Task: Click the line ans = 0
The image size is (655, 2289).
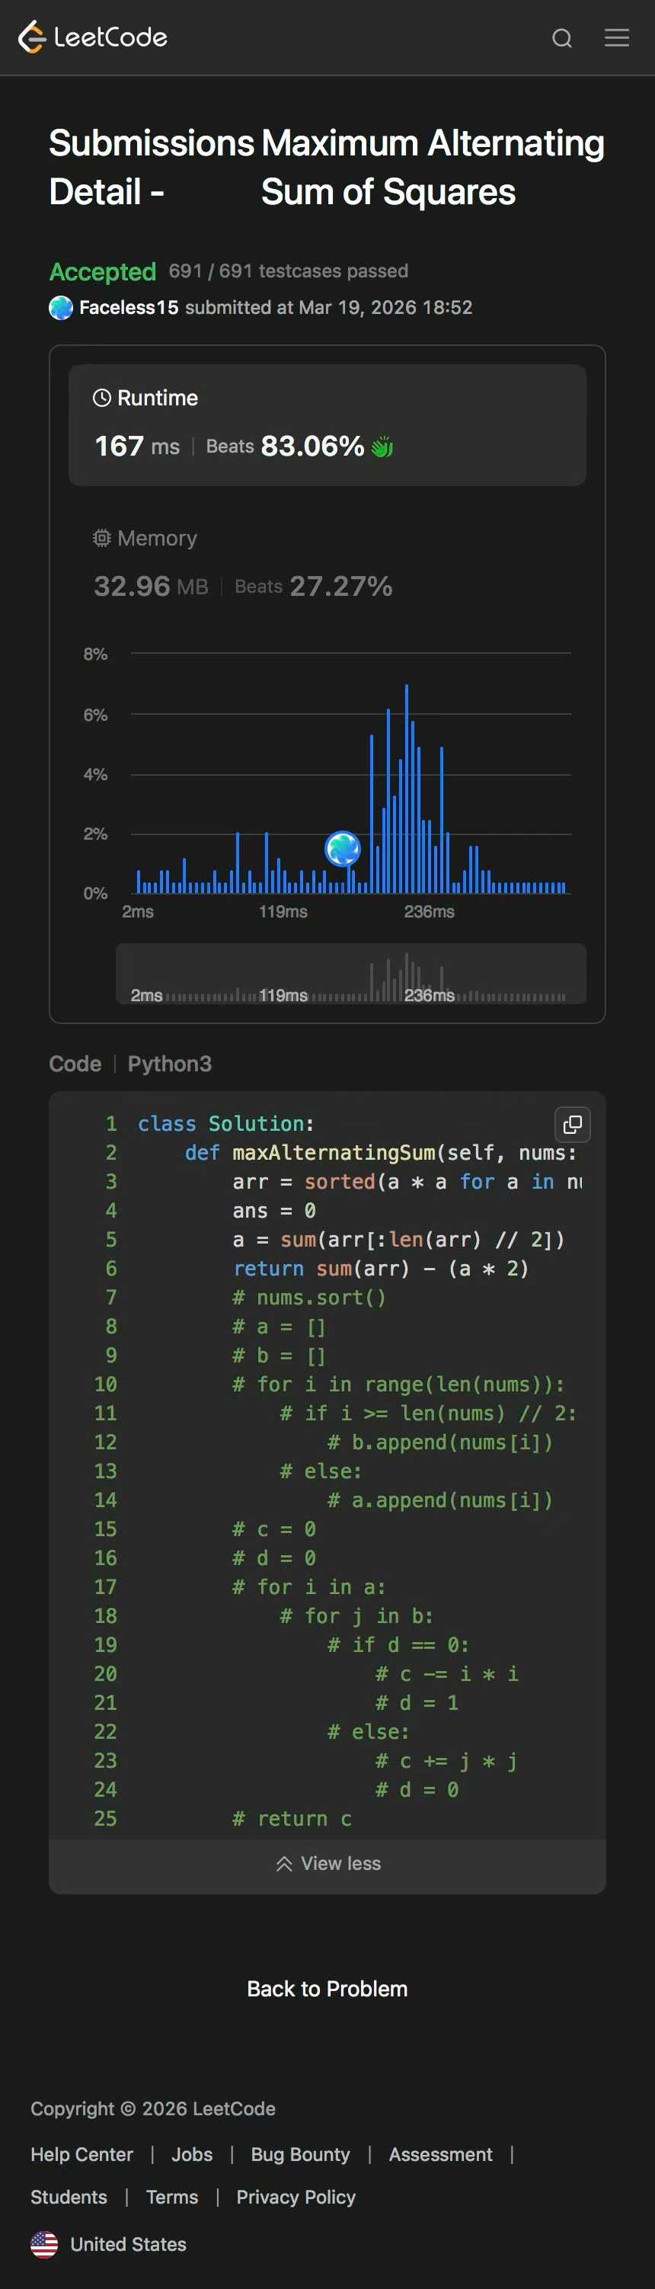Action: (x=273, y=1210)
